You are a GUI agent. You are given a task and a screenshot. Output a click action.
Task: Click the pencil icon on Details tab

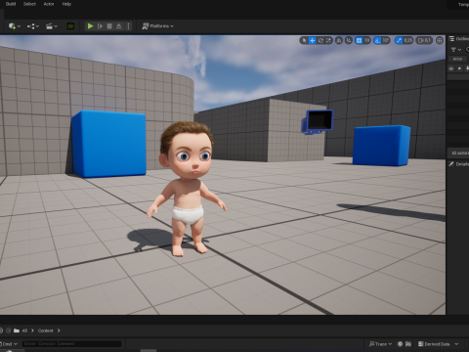pos(451,164)
